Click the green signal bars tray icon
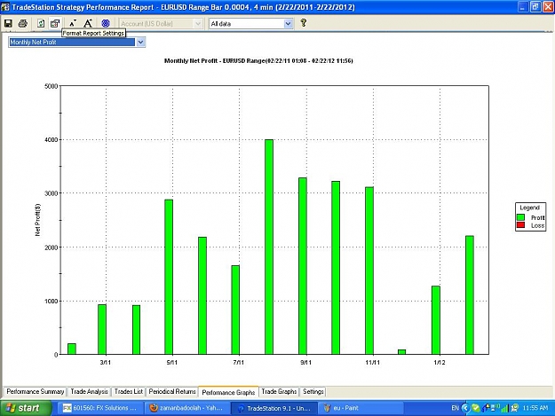 click(x=504, y=409)
